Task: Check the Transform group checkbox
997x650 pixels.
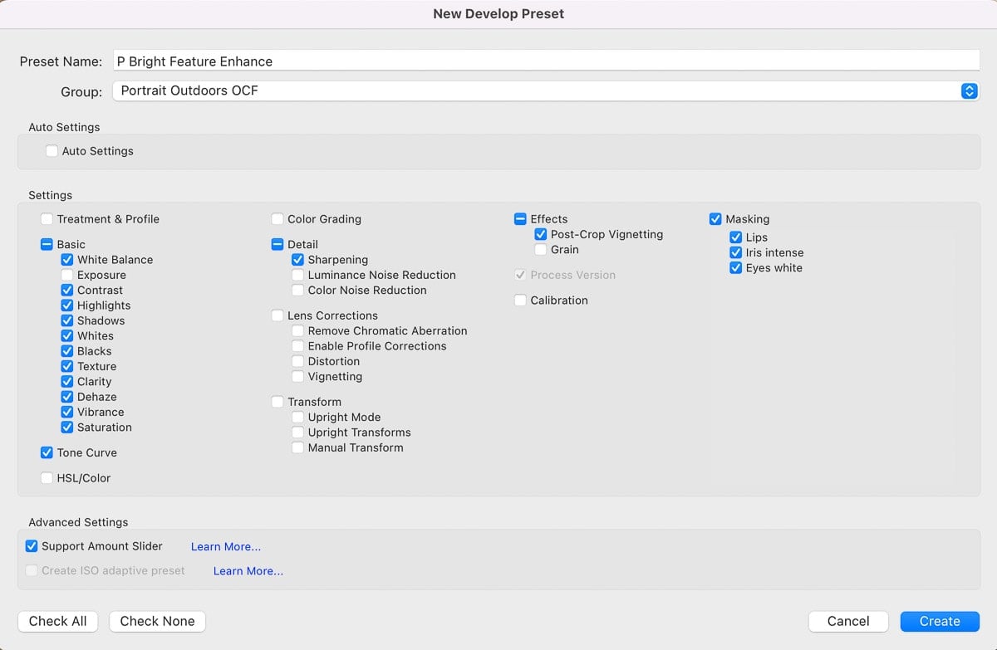Action: (277, 402)
